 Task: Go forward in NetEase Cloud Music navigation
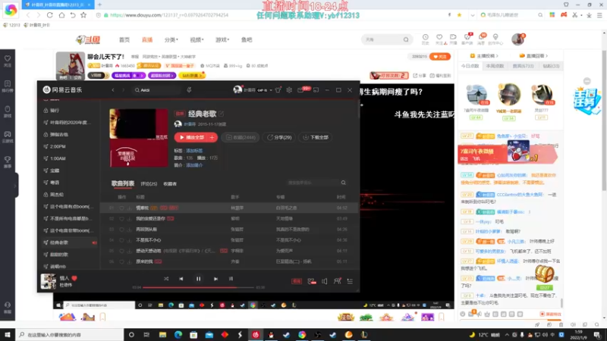(123, 90)
